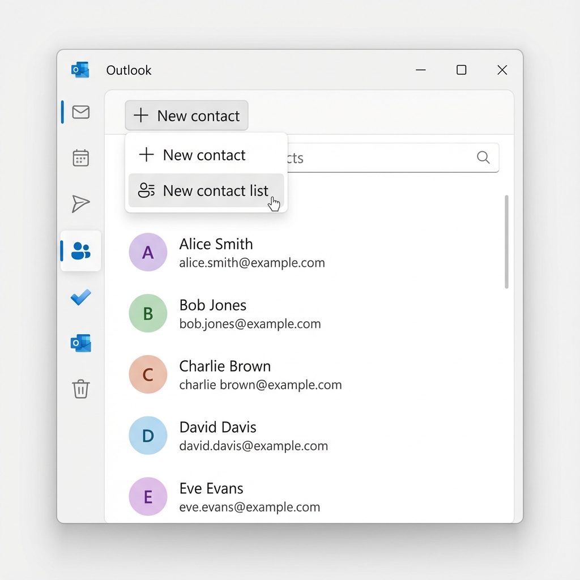This screenshot has width=580, height=580.
Task: Click charlie brown@example.com email address
Action: pyautogui.click(x=261, y=385)
